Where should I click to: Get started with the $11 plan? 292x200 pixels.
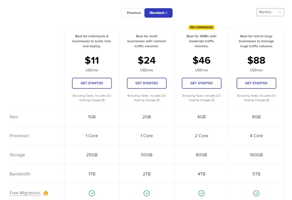(92, 83)
